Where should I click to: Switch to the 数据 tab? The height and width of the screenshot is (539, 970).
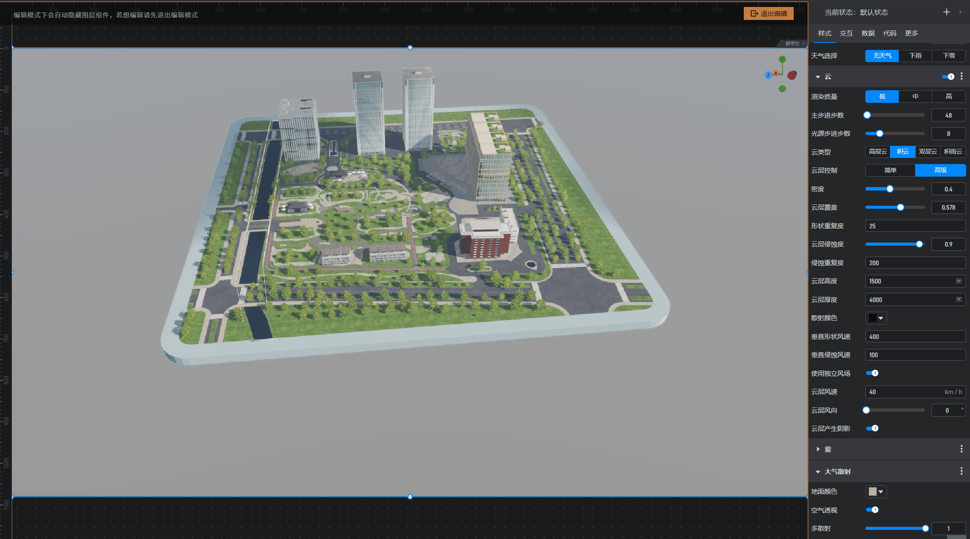(868, 33)
